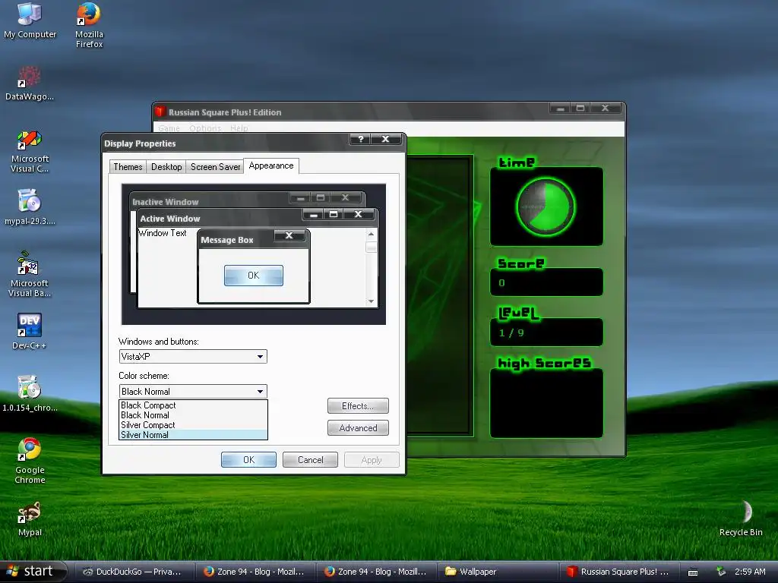Switch to Russian Square Plus taskbar item
The height and width of the screenshot is (583, 778).
pyautogui.click(x=618, y=572)
